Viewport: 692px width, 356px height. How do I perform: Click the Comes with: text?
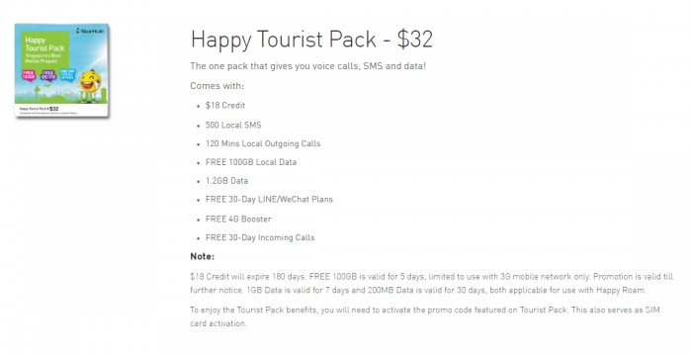pos(217,86)
